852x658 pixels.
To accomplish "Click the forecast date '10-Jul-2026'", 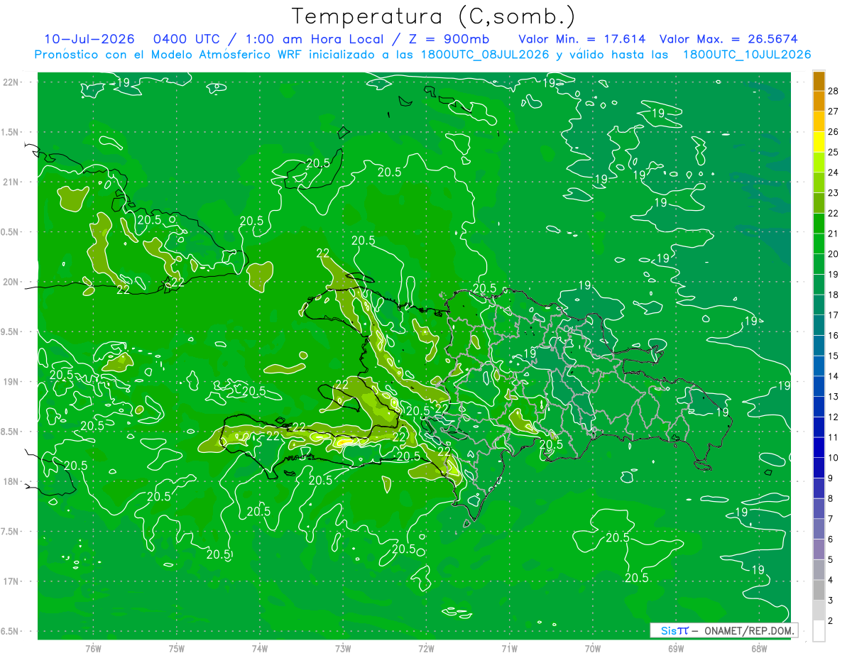I will point(89,39).
